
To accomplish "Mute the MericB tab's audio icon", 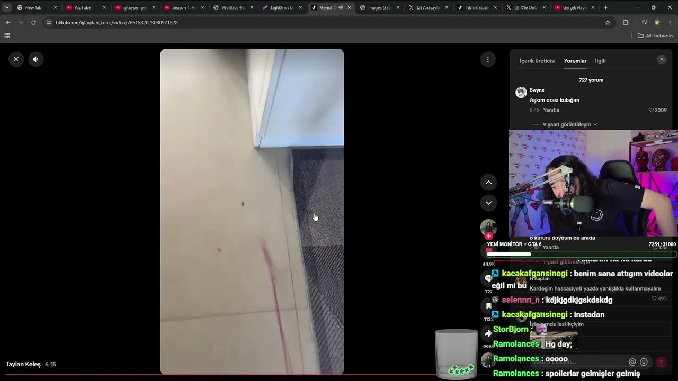I will (341, 7).
